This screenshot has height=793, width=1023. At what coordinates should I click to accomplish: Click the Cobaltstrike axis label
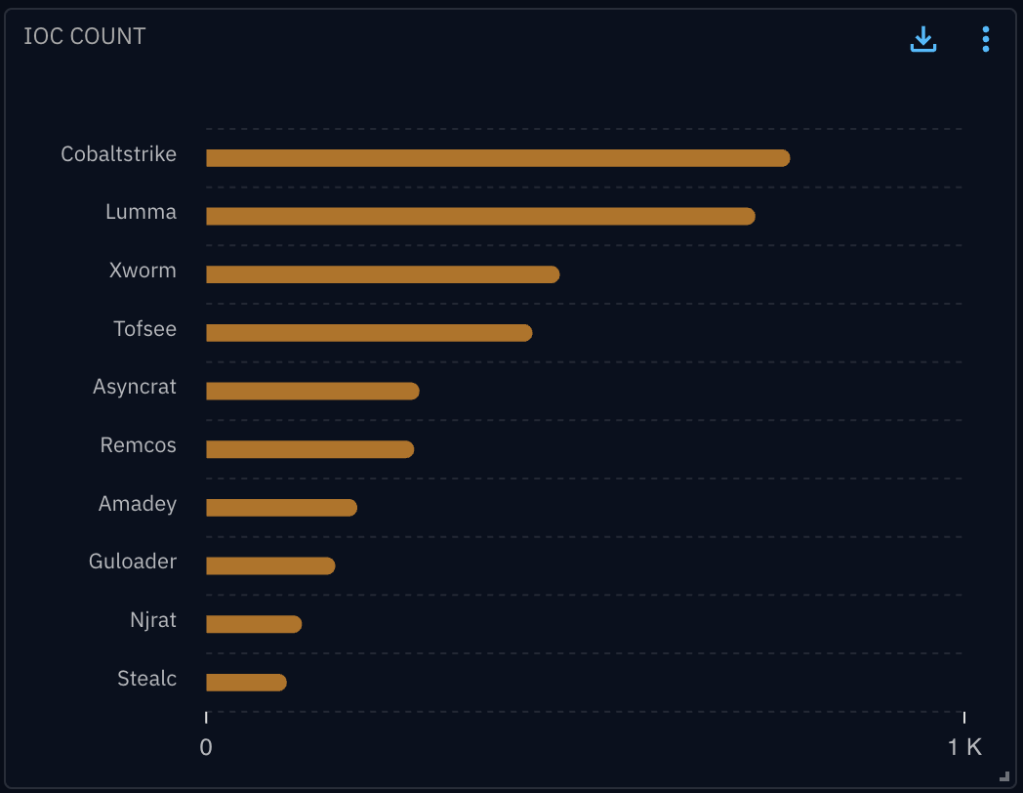[x=118, y=154]
